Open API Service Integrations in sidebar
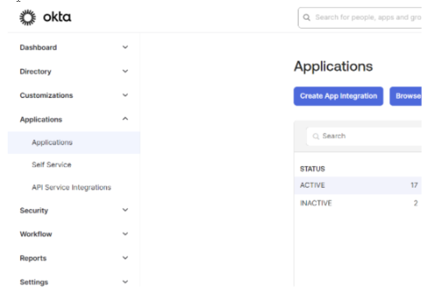This screenshot has width=431, height=301. (71, 187)
